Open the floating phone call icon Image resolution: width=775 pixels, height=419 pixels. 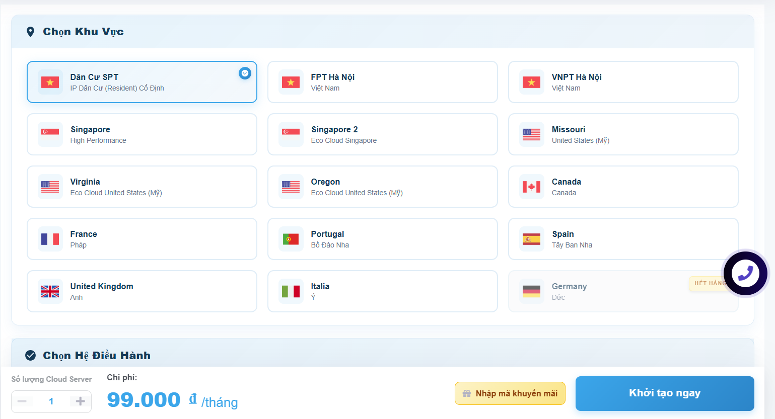point(745,273)
